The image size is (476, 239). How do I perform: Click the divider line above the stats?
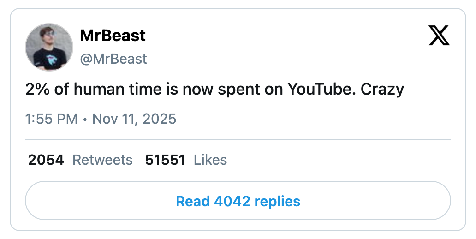tap(238, 139)
